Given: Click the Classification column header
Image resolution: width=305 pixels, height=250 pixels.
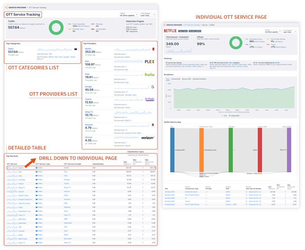Looking at the screenshot, I should click(98, 164).
